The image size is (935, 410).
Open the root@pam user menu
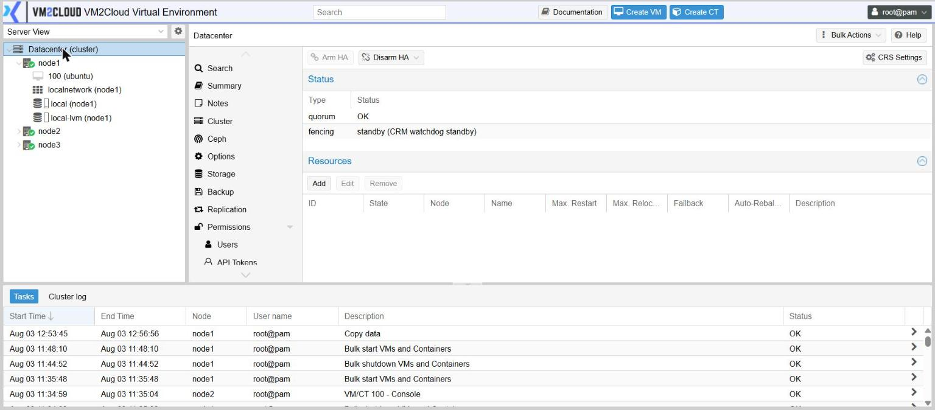pyautogui.click(x=900, y=12)
